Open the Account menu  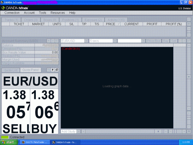(29, 13)
